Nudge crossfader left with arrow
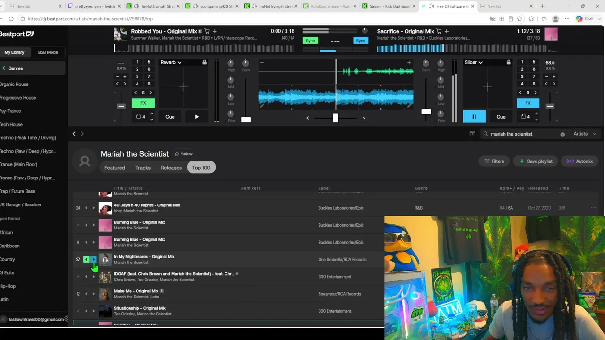The width and height of the screenshot is (605, 340). pyautogui.click(x=308, y=118)
